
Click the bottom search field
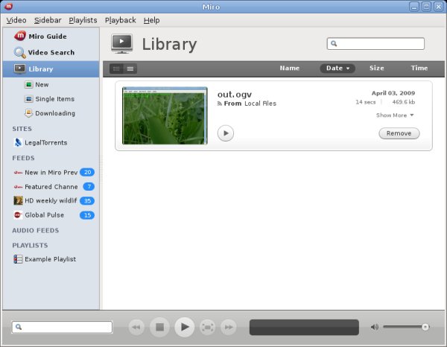[62, 327]
